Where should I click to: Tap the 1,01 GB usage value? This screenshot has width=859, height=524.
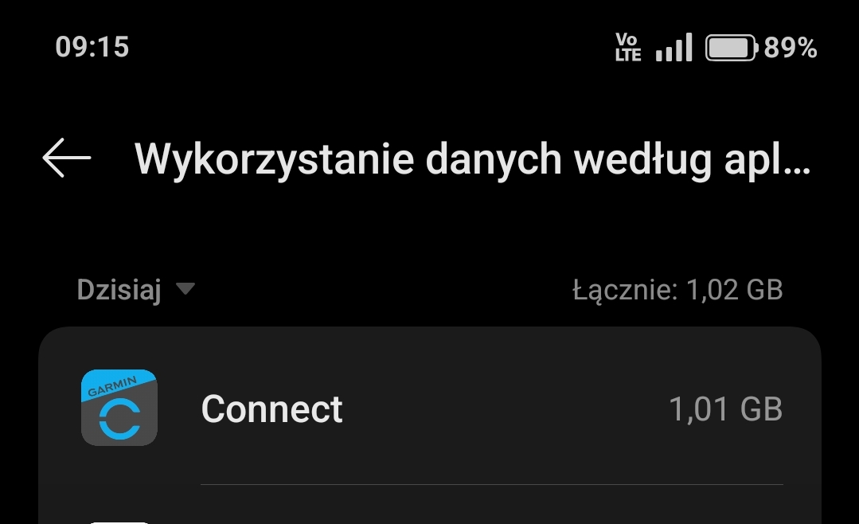pyautogui.click(x=726, y=409)
